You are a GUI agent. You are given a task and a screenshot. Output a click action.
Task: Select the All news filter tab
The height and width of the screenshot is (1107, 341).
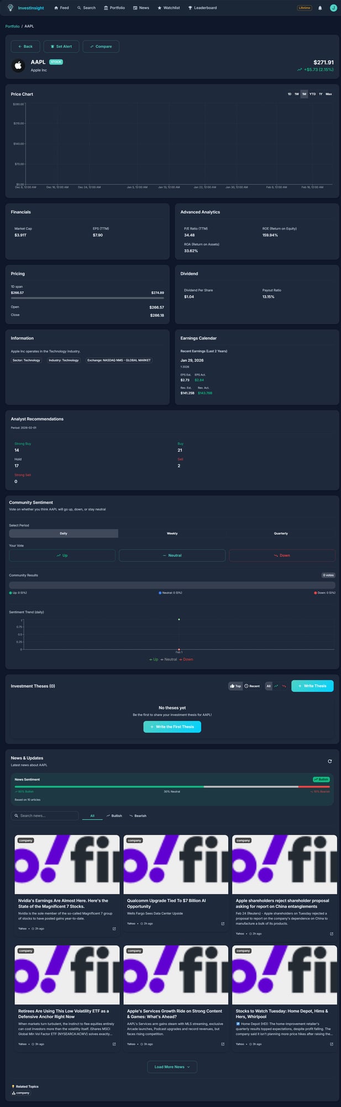point(92,816)
